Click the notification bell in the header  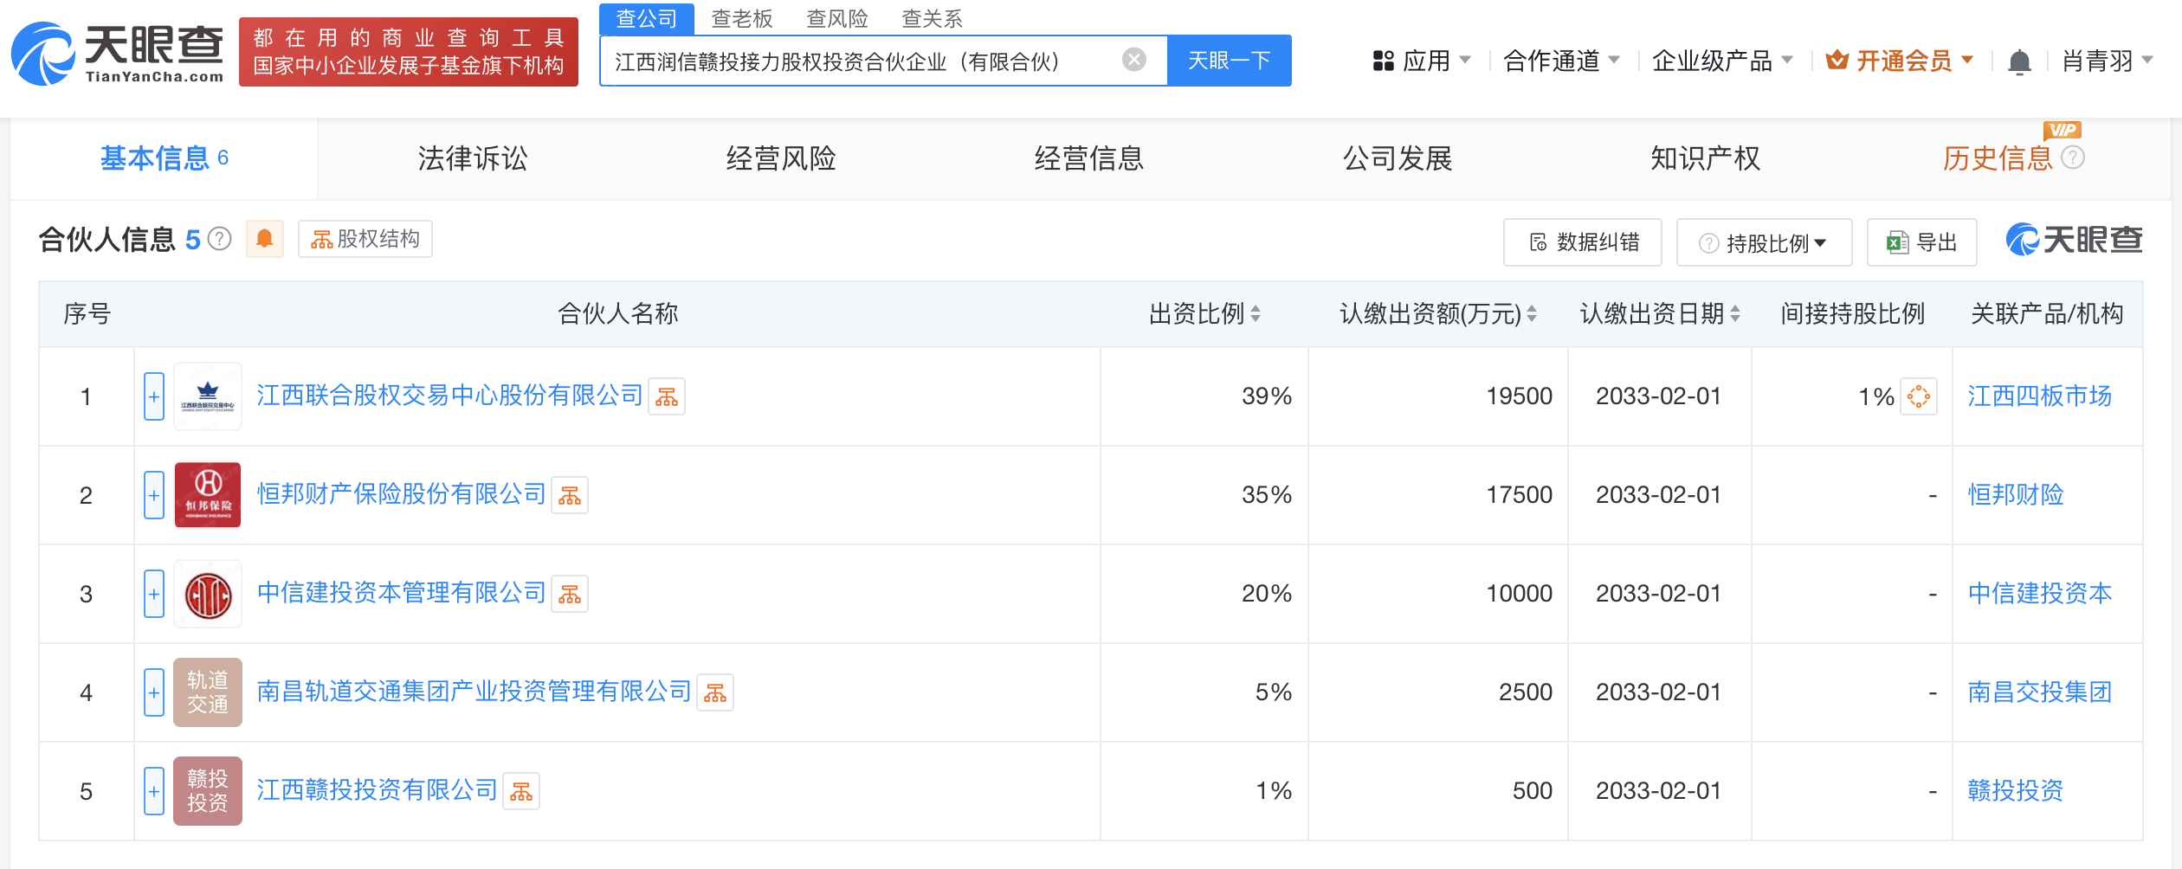coord(2019,61)
